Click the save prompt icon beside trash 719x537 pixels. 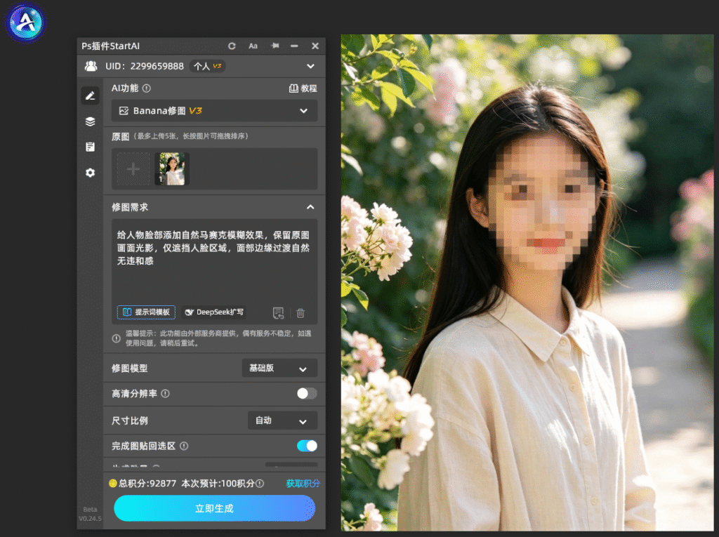click(278, 313)
